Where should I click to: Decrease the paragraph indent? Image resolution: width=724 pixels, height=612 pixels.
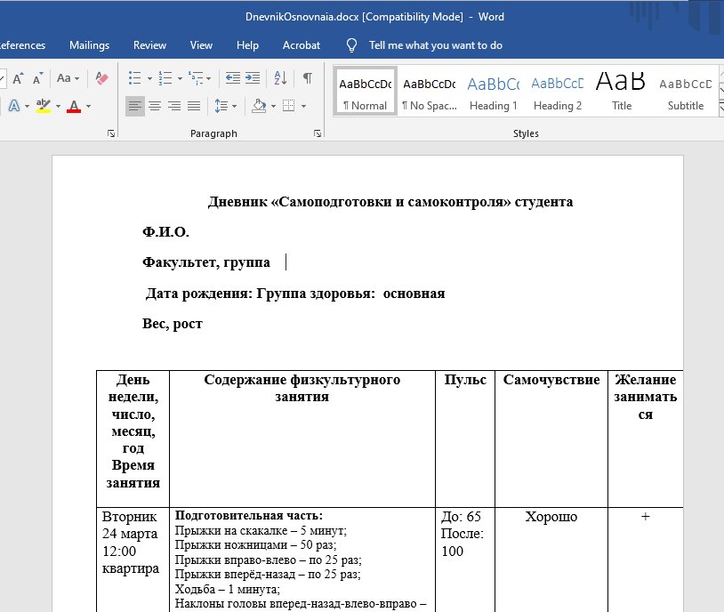[x=233, y=77]
